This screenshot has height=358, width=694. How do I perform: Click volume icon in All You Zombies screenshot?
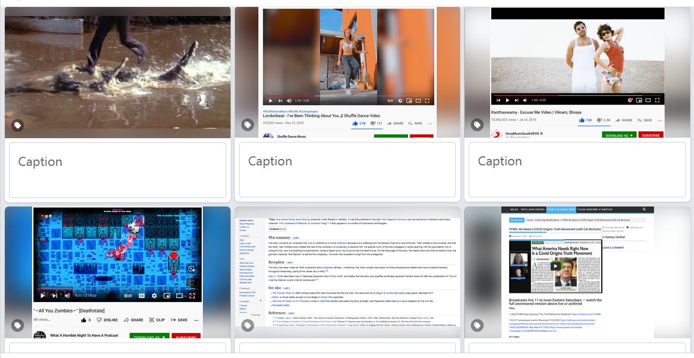67,295
